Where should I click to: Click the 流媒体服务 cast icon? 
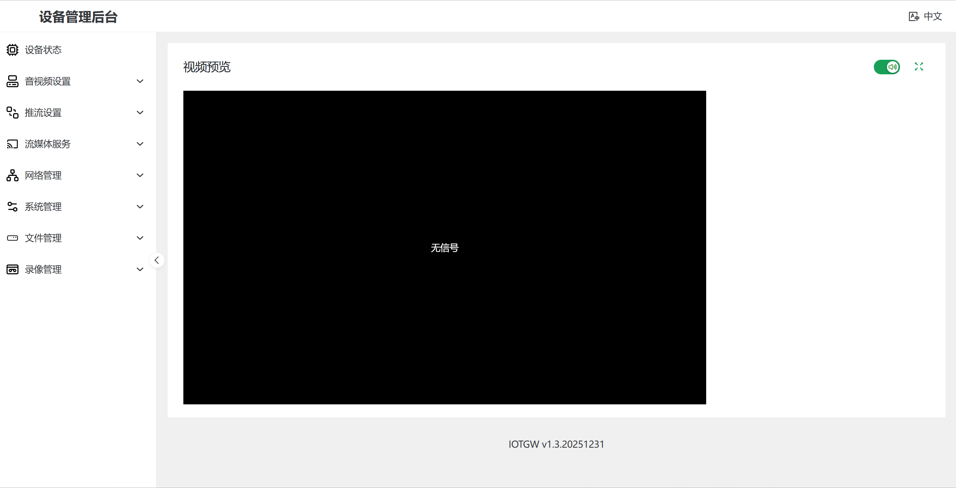12,144
